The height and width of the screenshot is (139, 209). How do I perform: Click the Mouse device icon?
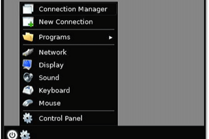(28, 103)
